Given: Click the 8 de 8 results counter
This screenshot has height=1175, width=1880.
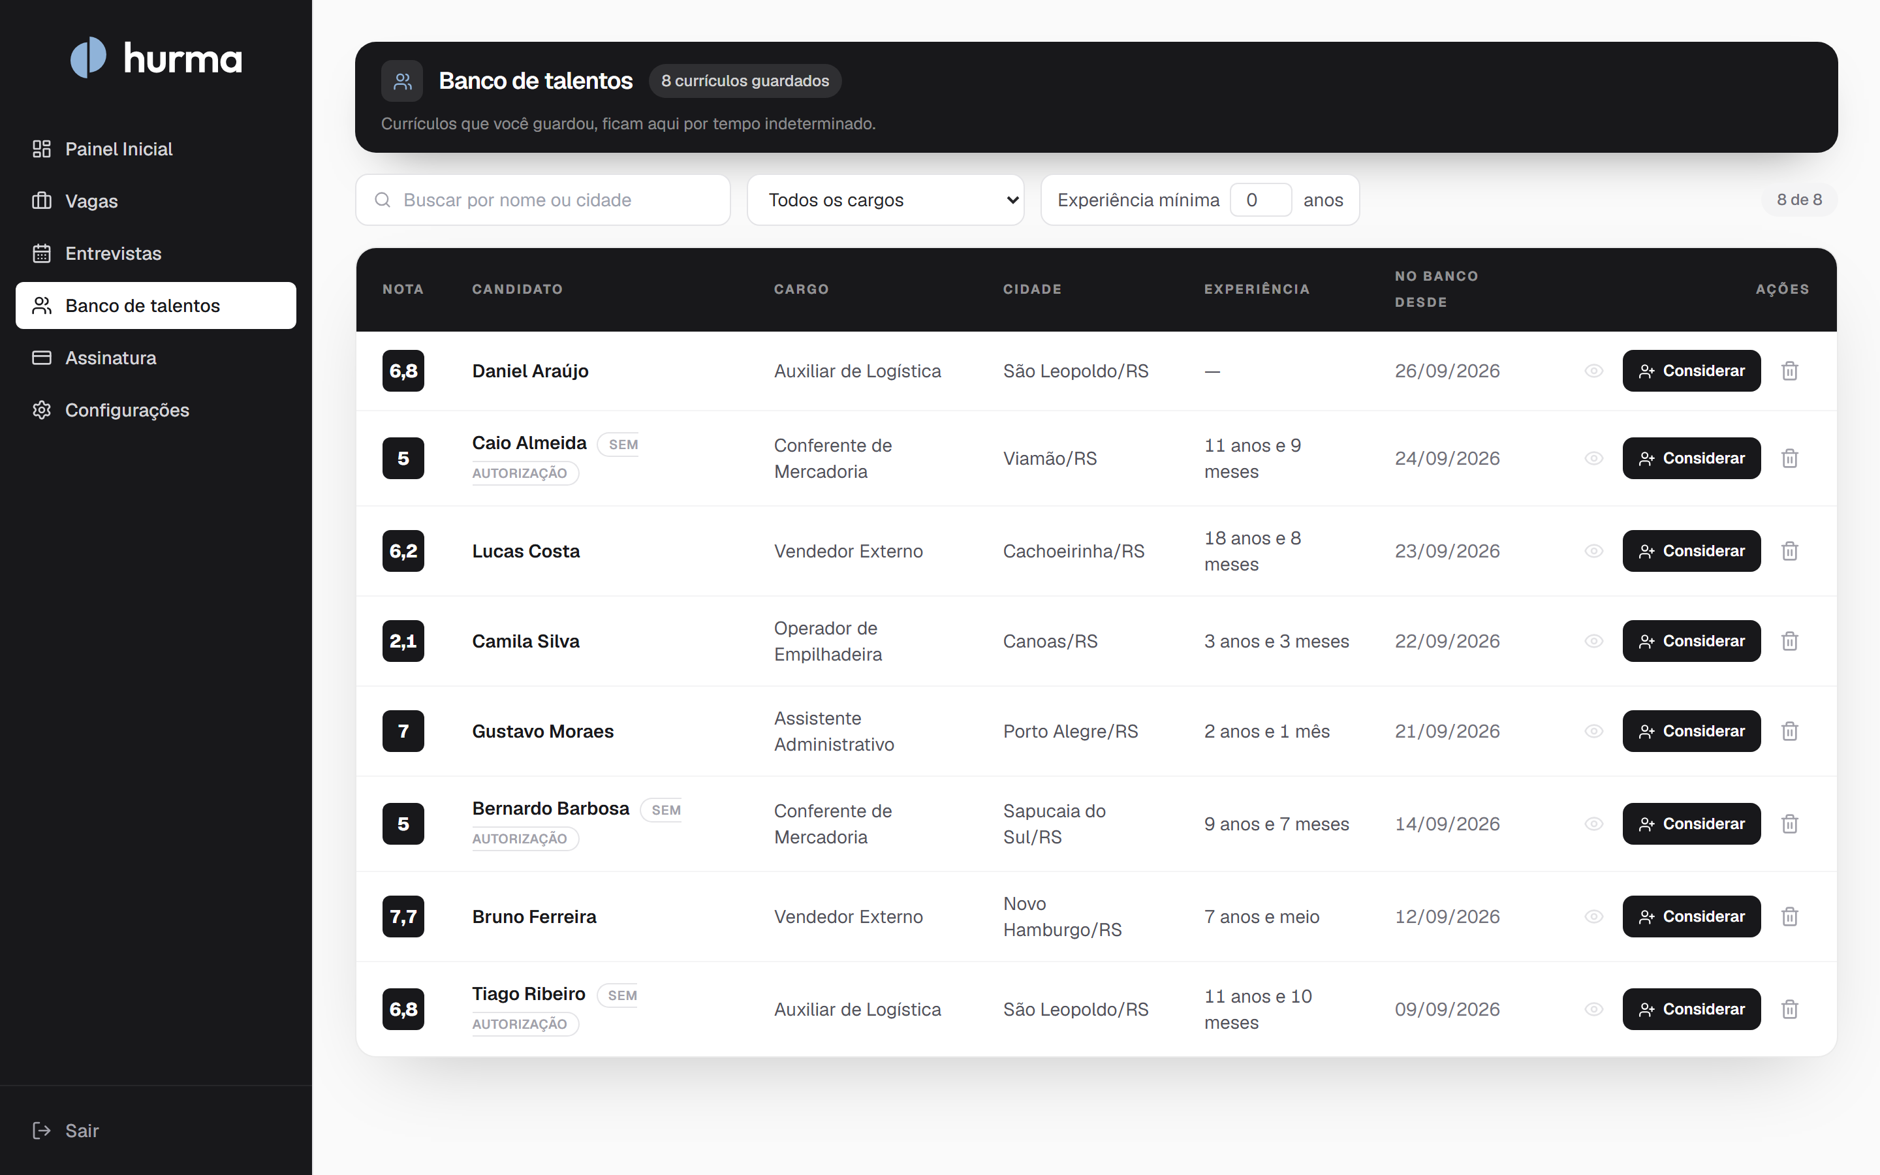Looking at the screenshot, I should tap(1798, 200).
